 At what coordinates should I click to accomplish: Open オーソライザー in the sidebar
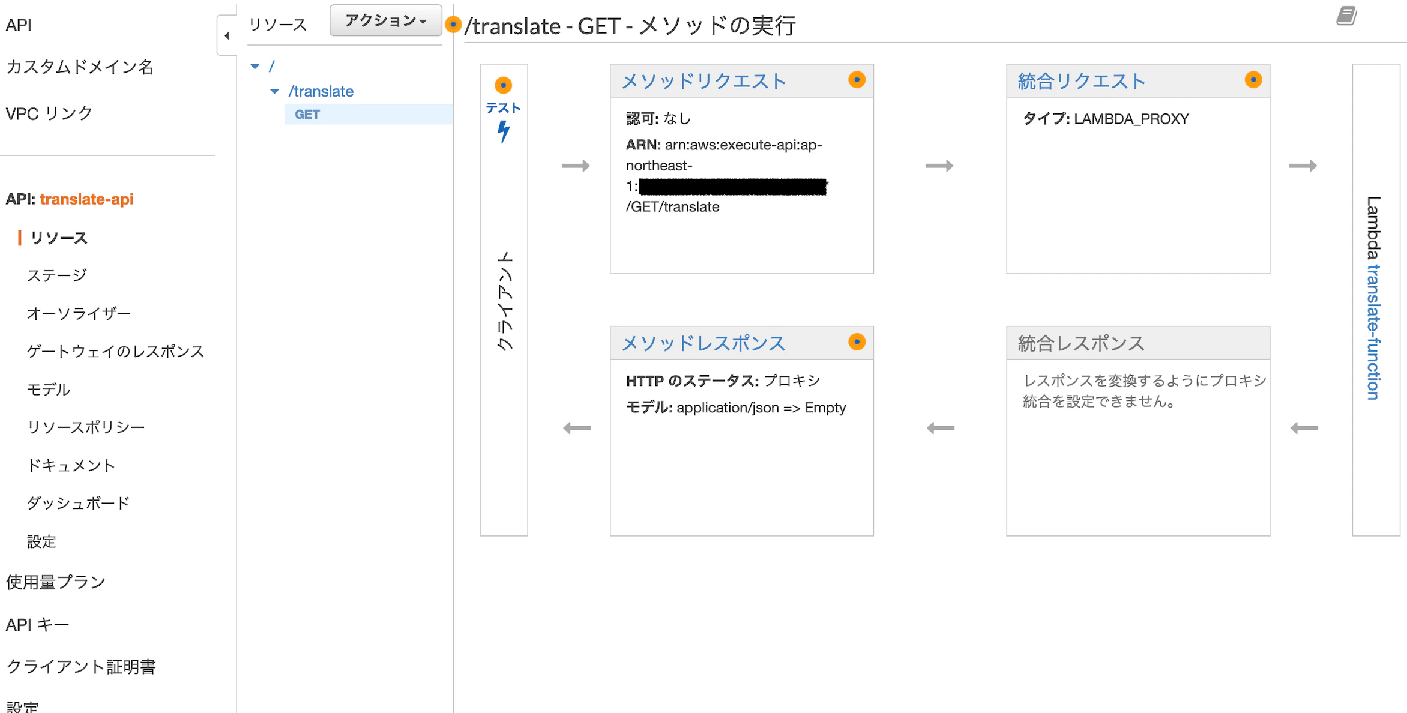click(x=79, y=313)
